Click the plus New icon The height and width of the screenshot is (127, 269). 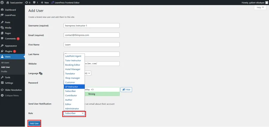pos(42,3)
